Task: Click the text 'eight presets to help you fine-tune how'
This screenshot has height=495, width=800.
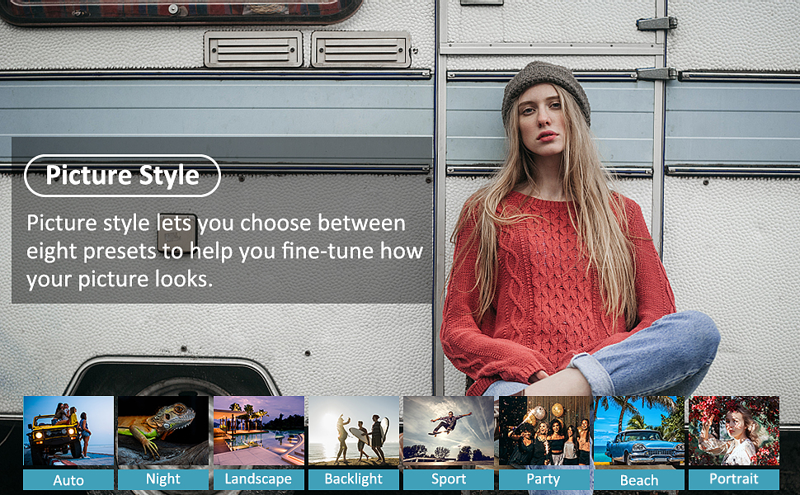Action: [x=225, y=252]
